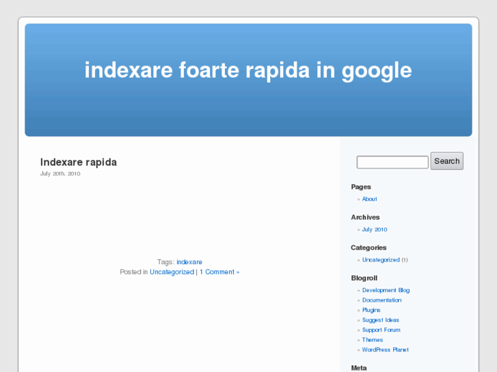Open the "1 Comment »" link
Image resolution: width=497 pixels, height=372 pixels.
219,272
